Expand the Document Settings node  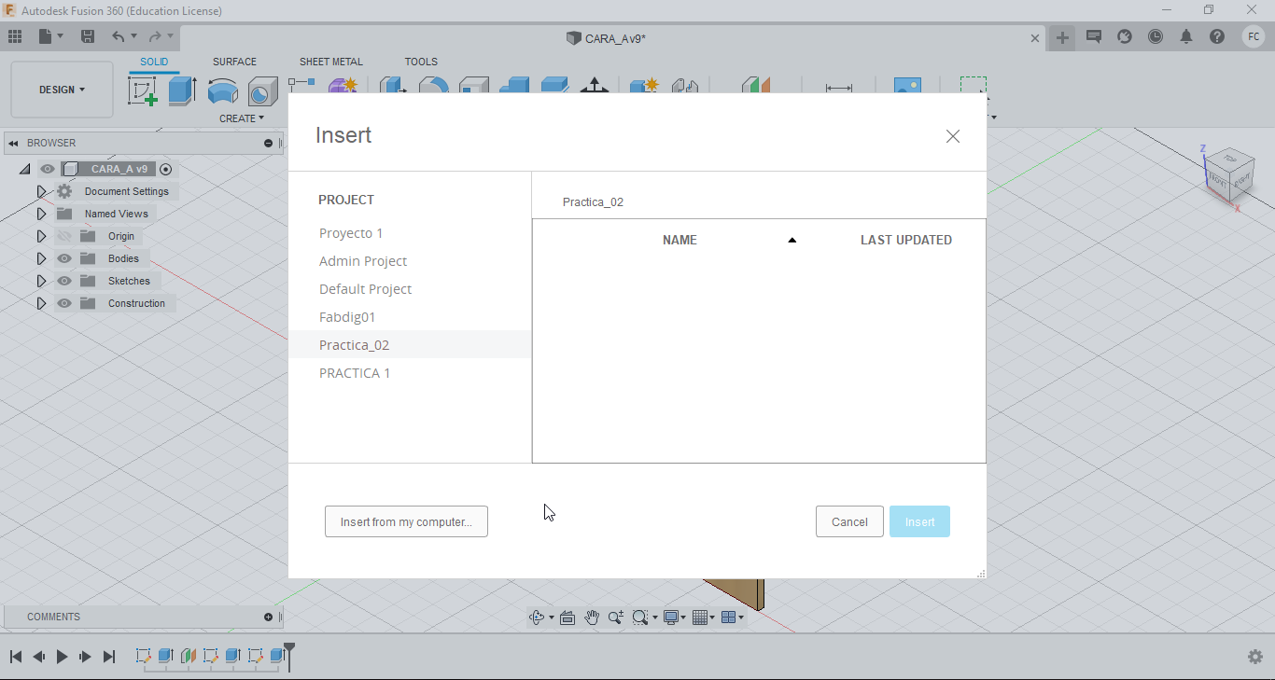(41, 191)
